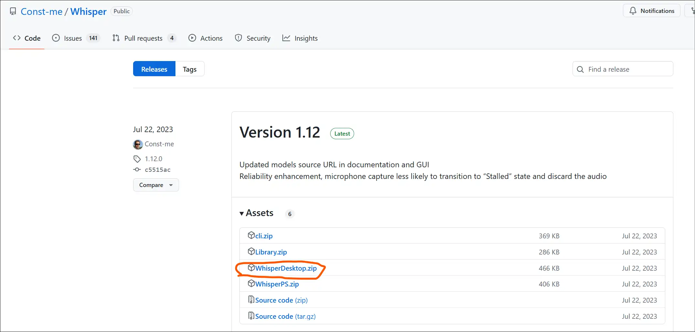
Task: Click the repository book icon beside Const-me
Action: 13,12
